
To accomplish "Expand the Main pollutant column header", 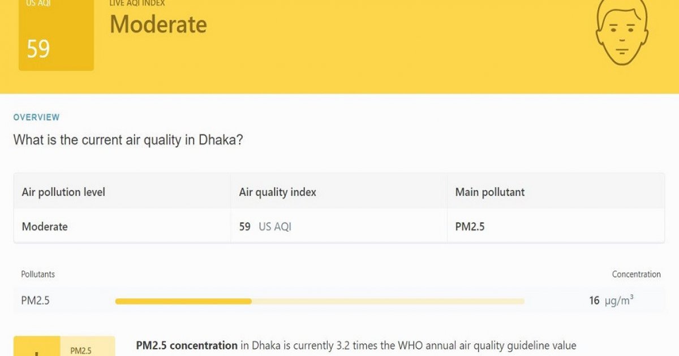I will click(490, 192).
